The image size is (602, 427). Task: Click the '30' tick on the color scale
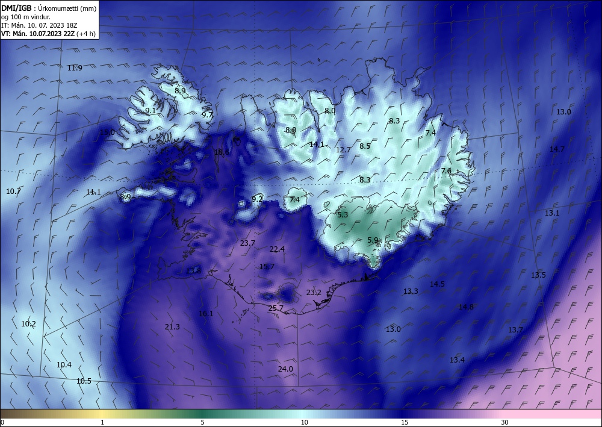(x=505, y=422)
